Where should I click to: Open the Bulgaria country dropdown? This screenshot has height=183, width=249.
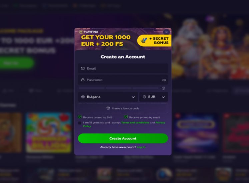tap(108, 97)
